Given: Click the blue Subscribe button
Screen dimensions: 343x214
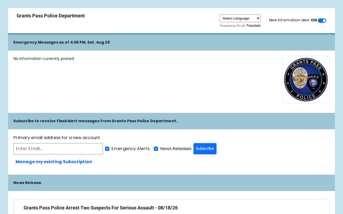Looking at the screenshot, I should [205, 149].
